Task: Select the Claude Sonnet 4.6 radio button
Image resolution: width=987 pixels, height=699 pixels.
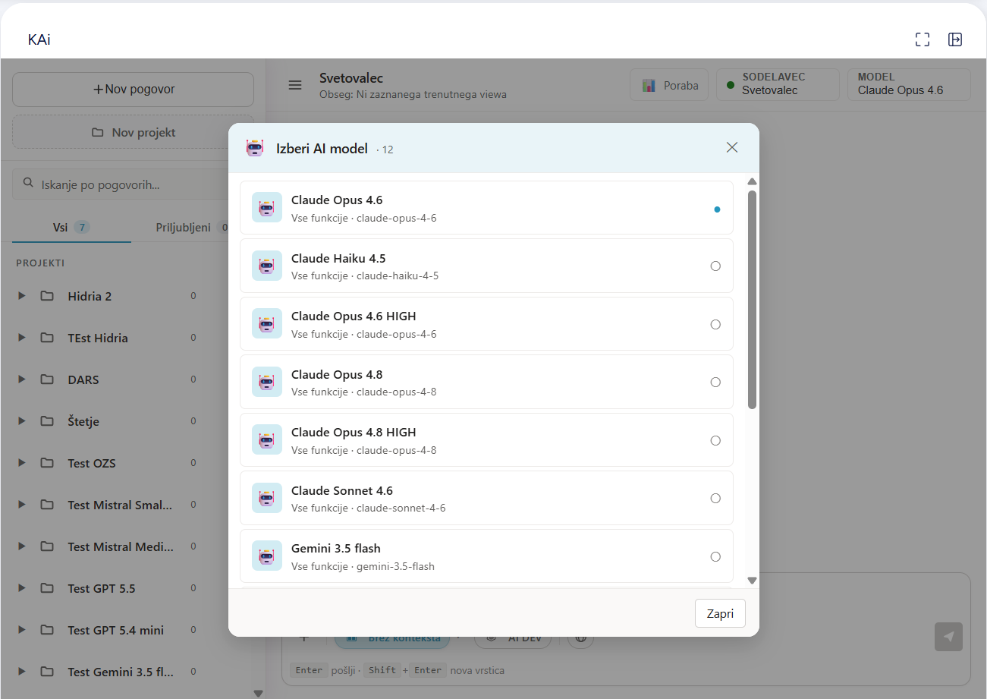Action: 715,499
